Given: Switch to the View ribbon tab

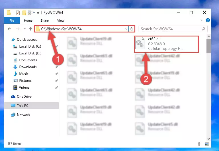Looking at the screenshot, I should tap(61, 21).
